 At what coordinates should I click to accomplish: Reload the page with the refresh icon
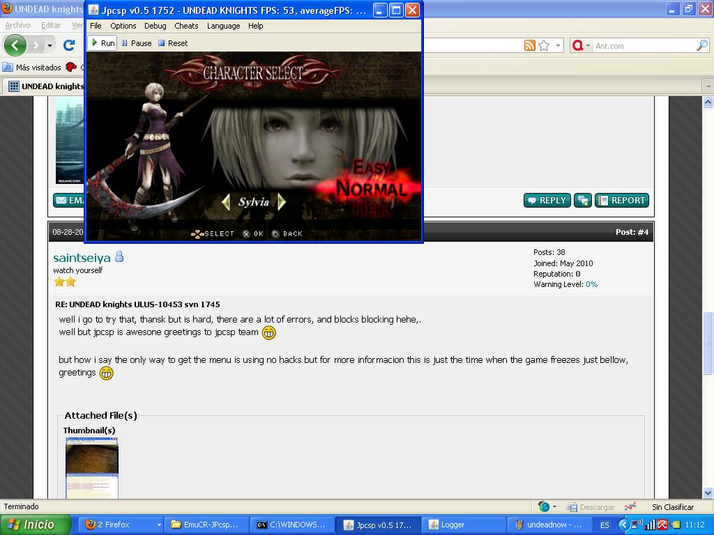click(68, 45)
